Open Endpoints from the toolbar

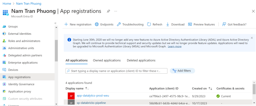104,24
